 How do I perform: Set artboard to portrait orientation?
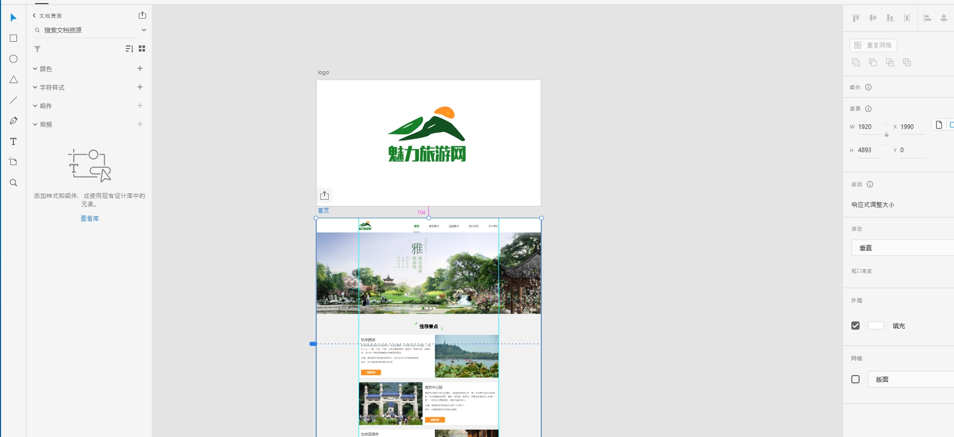pyautogui.click(x=939, y=125)
